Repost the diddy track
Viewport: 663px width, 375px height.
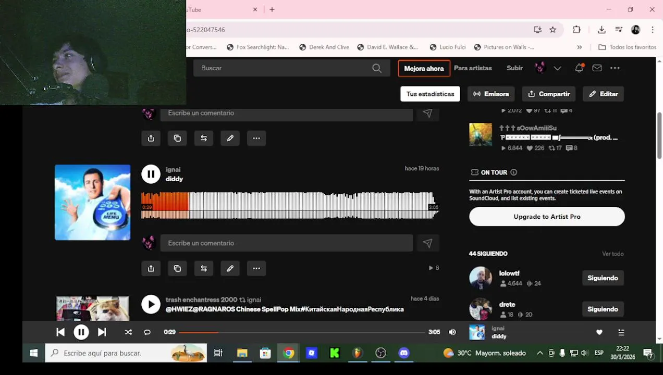(204, 268)
